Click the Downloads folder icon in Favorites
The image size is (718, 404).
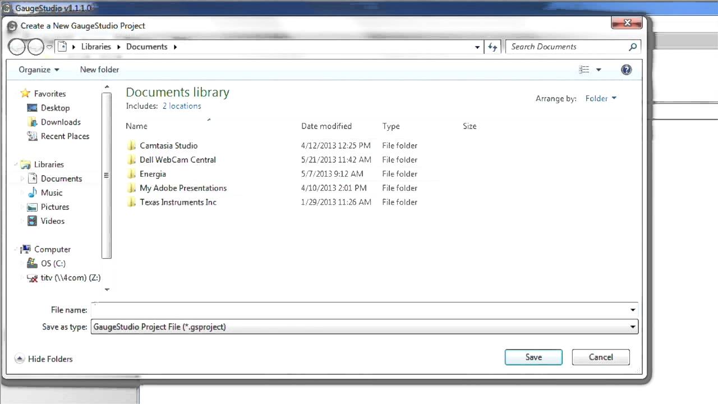32,122
